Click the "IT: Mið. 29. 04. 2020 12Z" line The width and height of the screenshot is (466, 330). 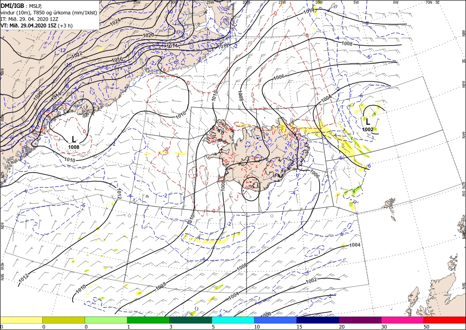click(30, 19)
